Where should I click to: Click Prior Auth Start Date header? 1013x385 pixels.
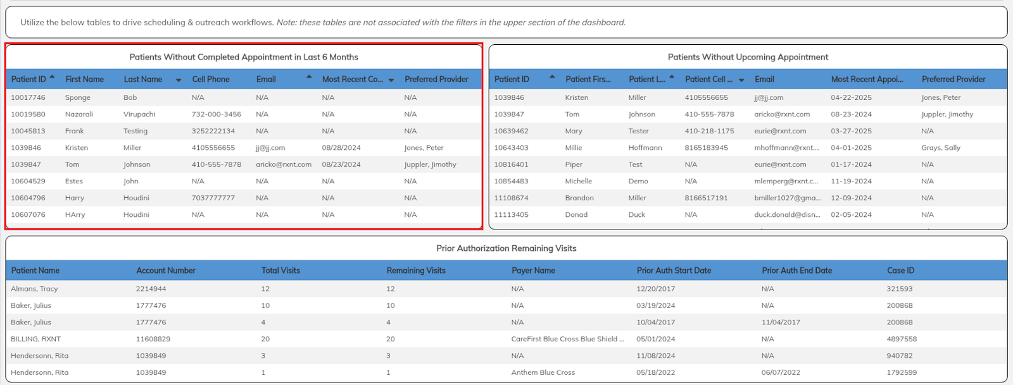tap(674, 270)
